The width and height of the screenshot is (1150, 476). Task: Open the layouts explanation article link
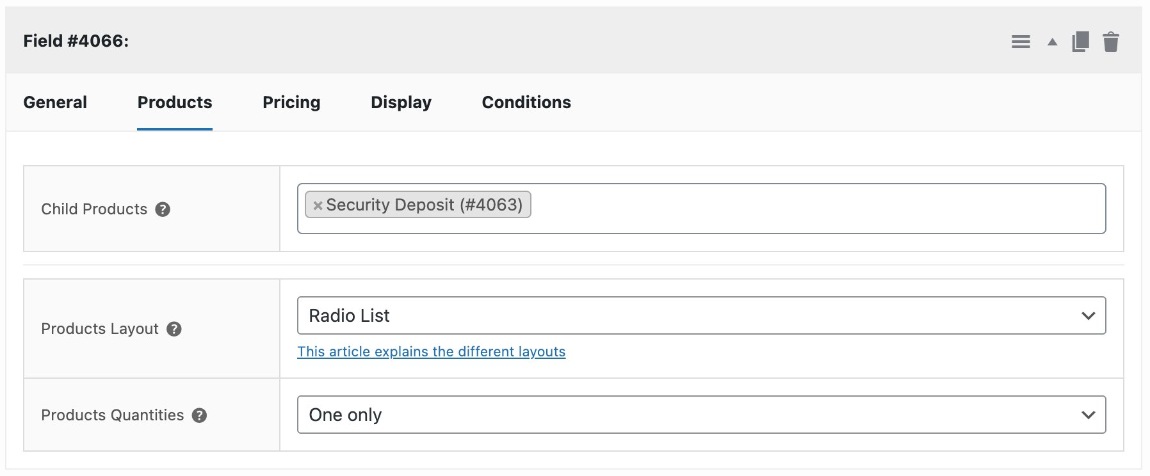[x=432, y=351]
